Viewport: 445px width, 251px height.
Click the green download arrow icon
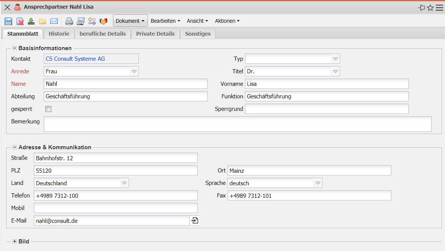tap(31, 21)
